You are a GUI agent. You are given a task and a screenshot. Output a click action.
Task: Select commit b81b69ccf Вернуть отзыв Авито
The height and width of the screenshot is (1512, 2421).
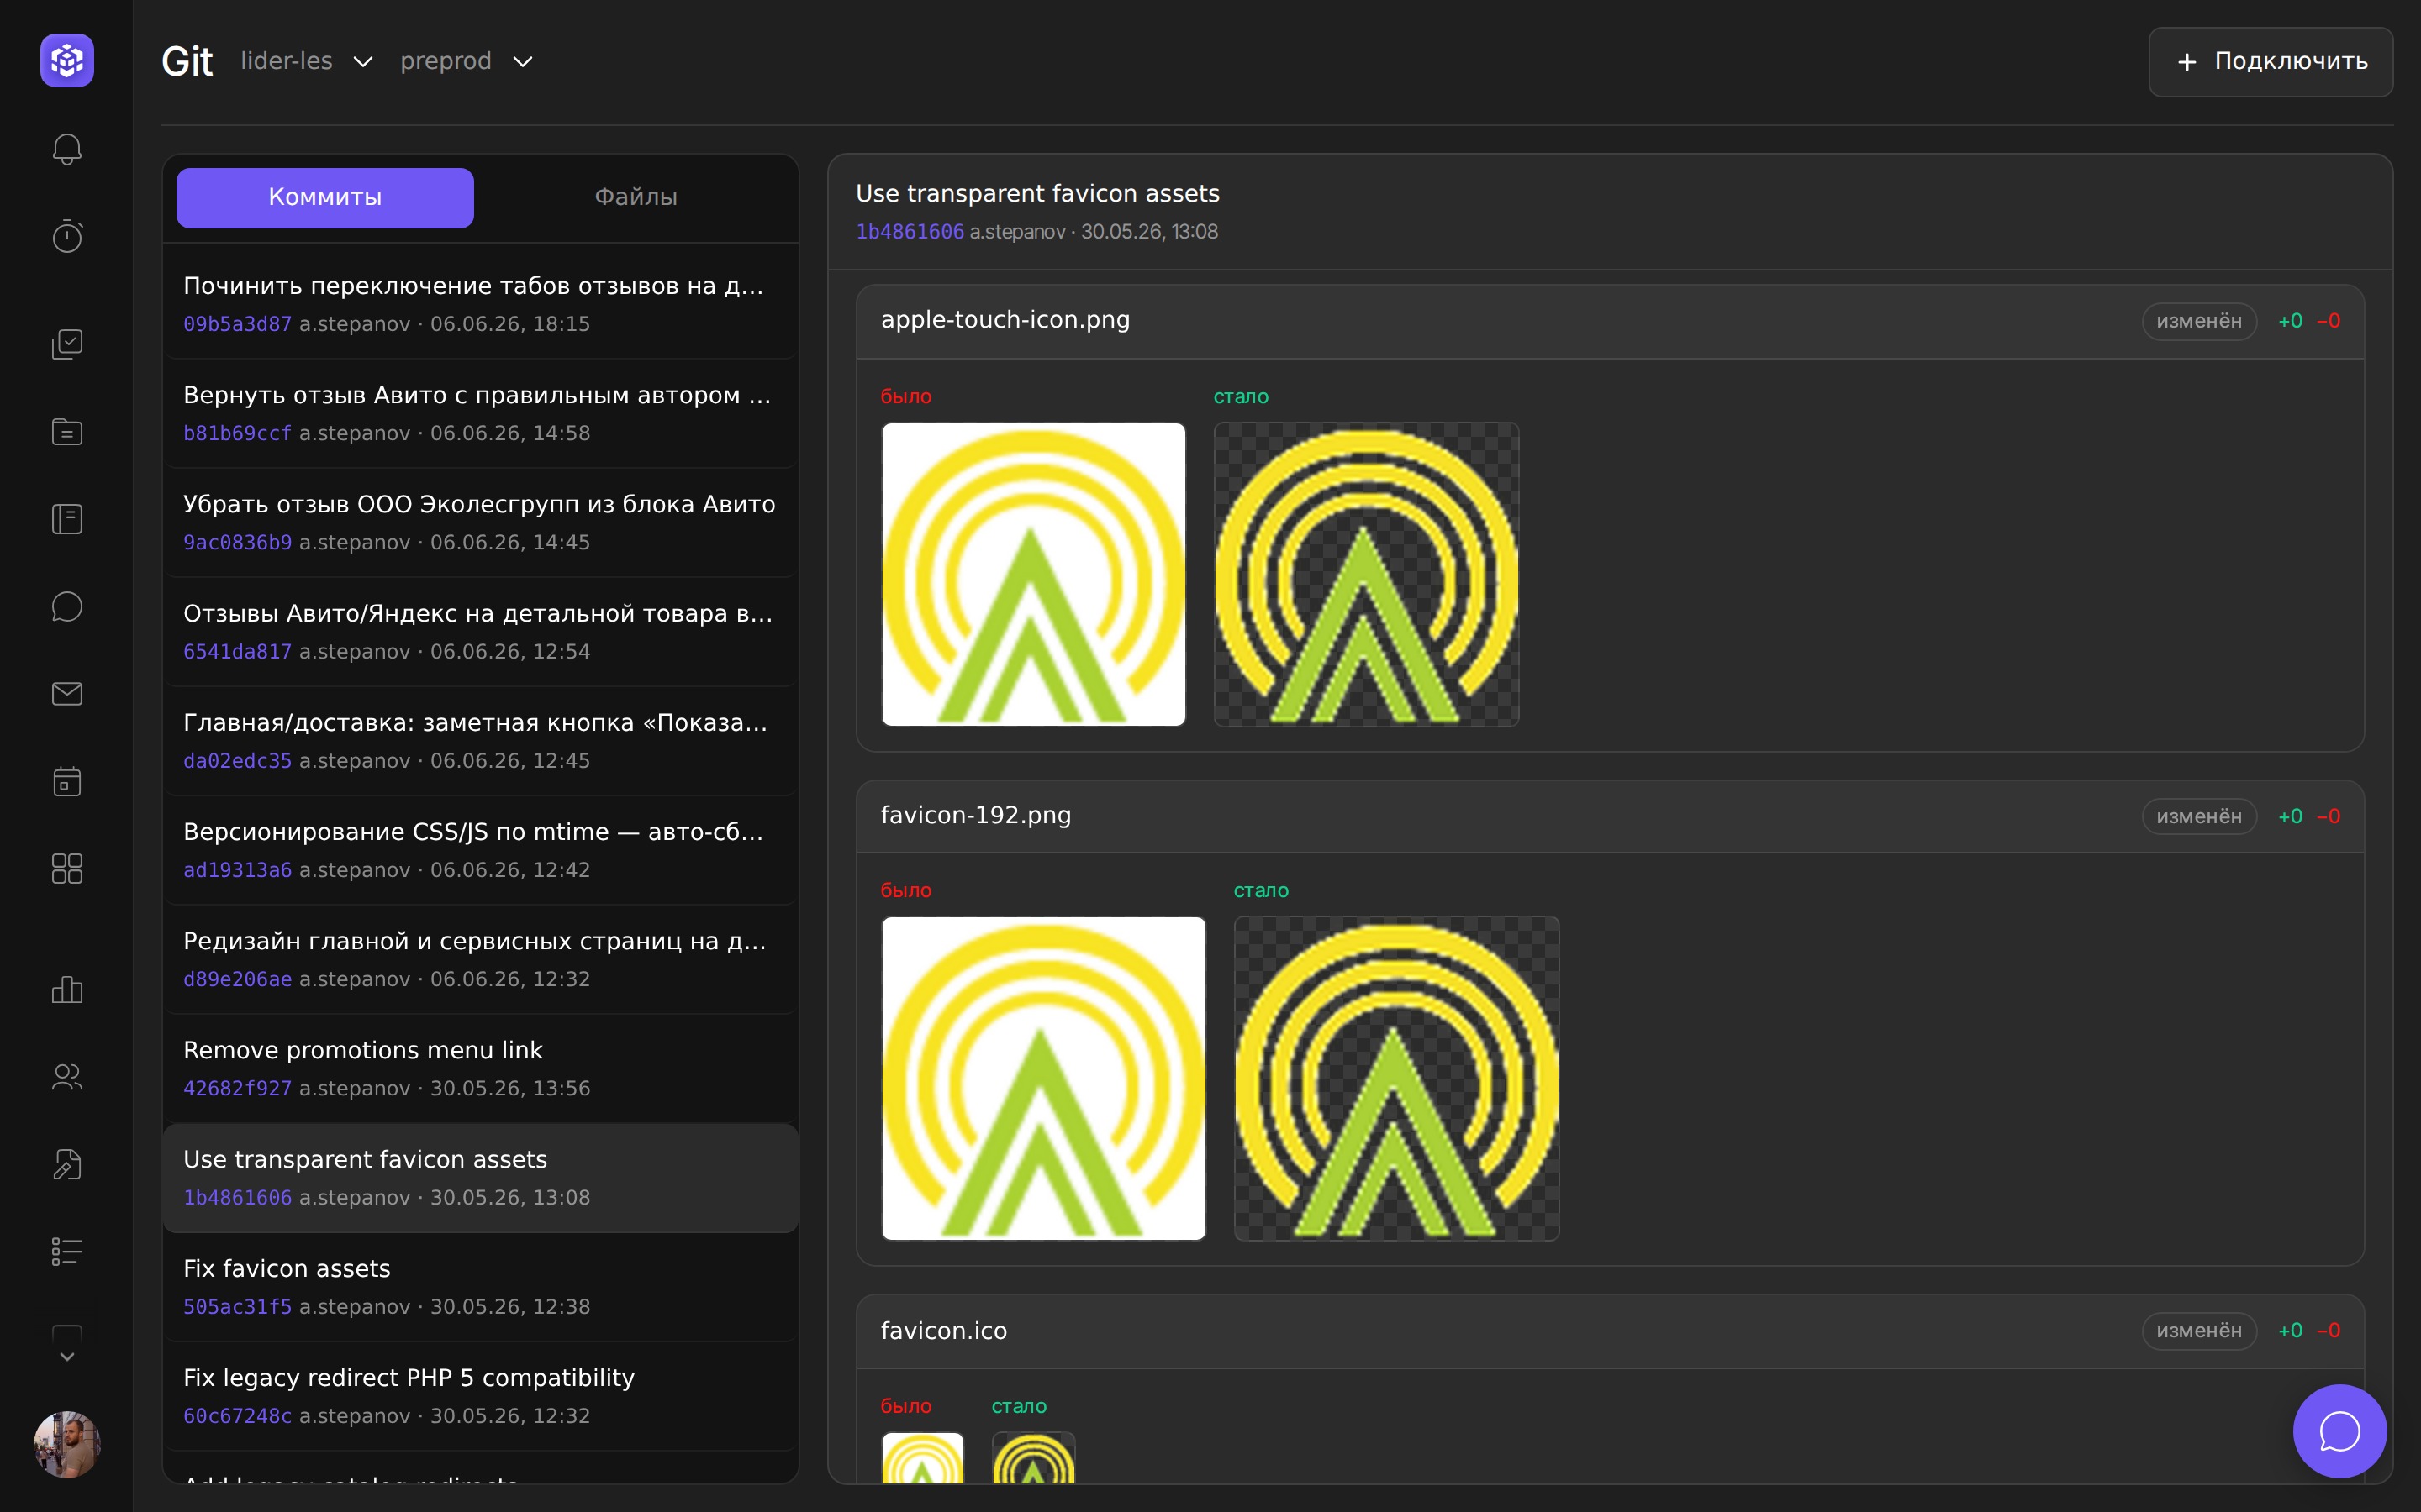(x=480, y=413)
